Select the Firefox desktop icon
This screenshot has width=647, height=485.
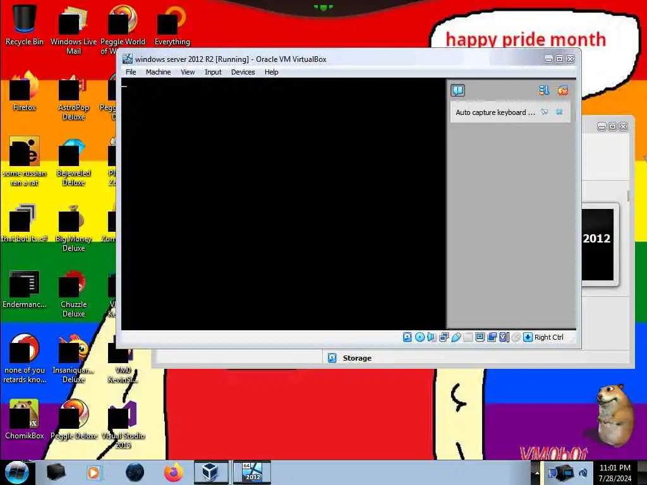click(25, 91)
